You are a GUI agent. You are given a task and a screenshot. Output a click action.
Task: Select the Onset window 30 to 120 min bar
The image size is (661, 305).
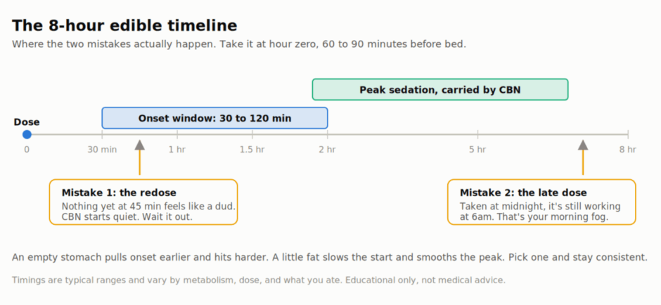[x=214, y=118]
